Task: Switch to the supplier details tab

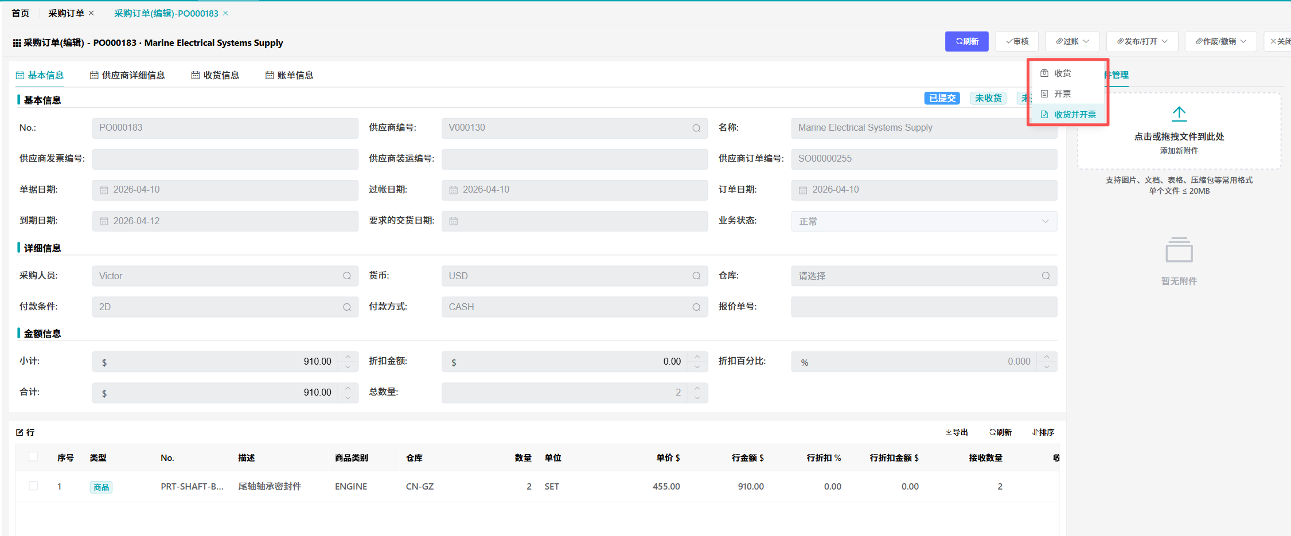Action: click(127, 75)
